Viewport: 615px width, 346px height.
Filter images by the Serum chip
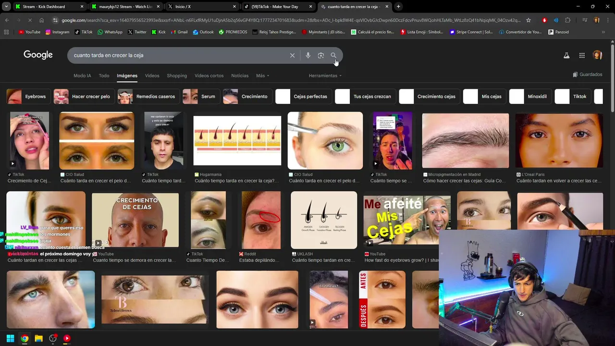(x=200, y=97)
